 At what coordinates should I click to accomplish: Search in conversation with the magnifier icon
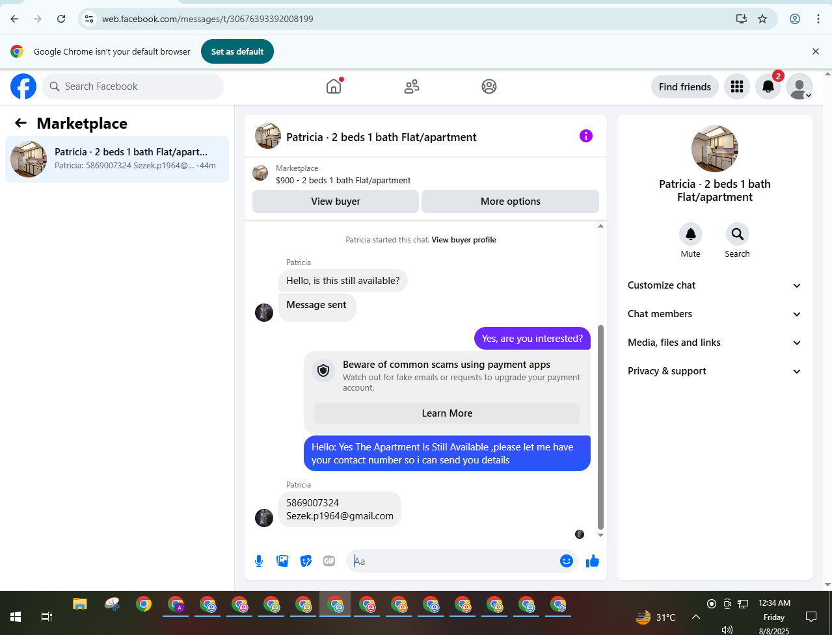738,233
